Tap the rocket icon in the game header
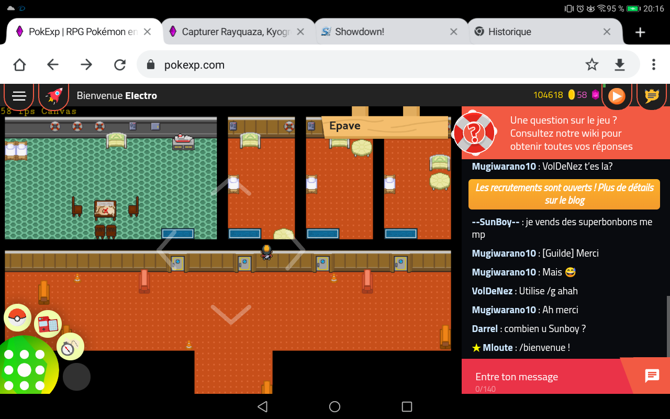 (54, 95)
